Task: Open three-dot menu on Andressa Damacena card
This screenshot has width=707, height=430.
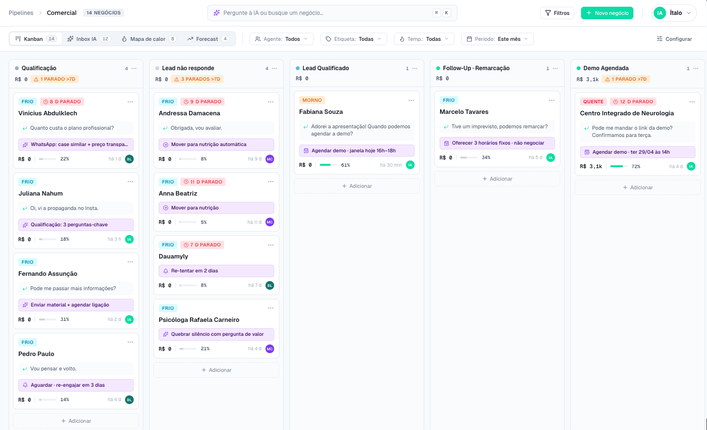Action: [x=270, y=102]
